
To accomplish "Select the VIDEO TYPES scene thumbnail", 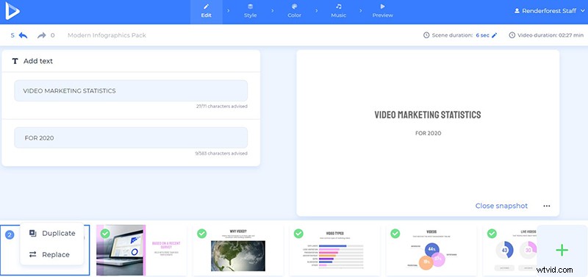I will point(334,250).
